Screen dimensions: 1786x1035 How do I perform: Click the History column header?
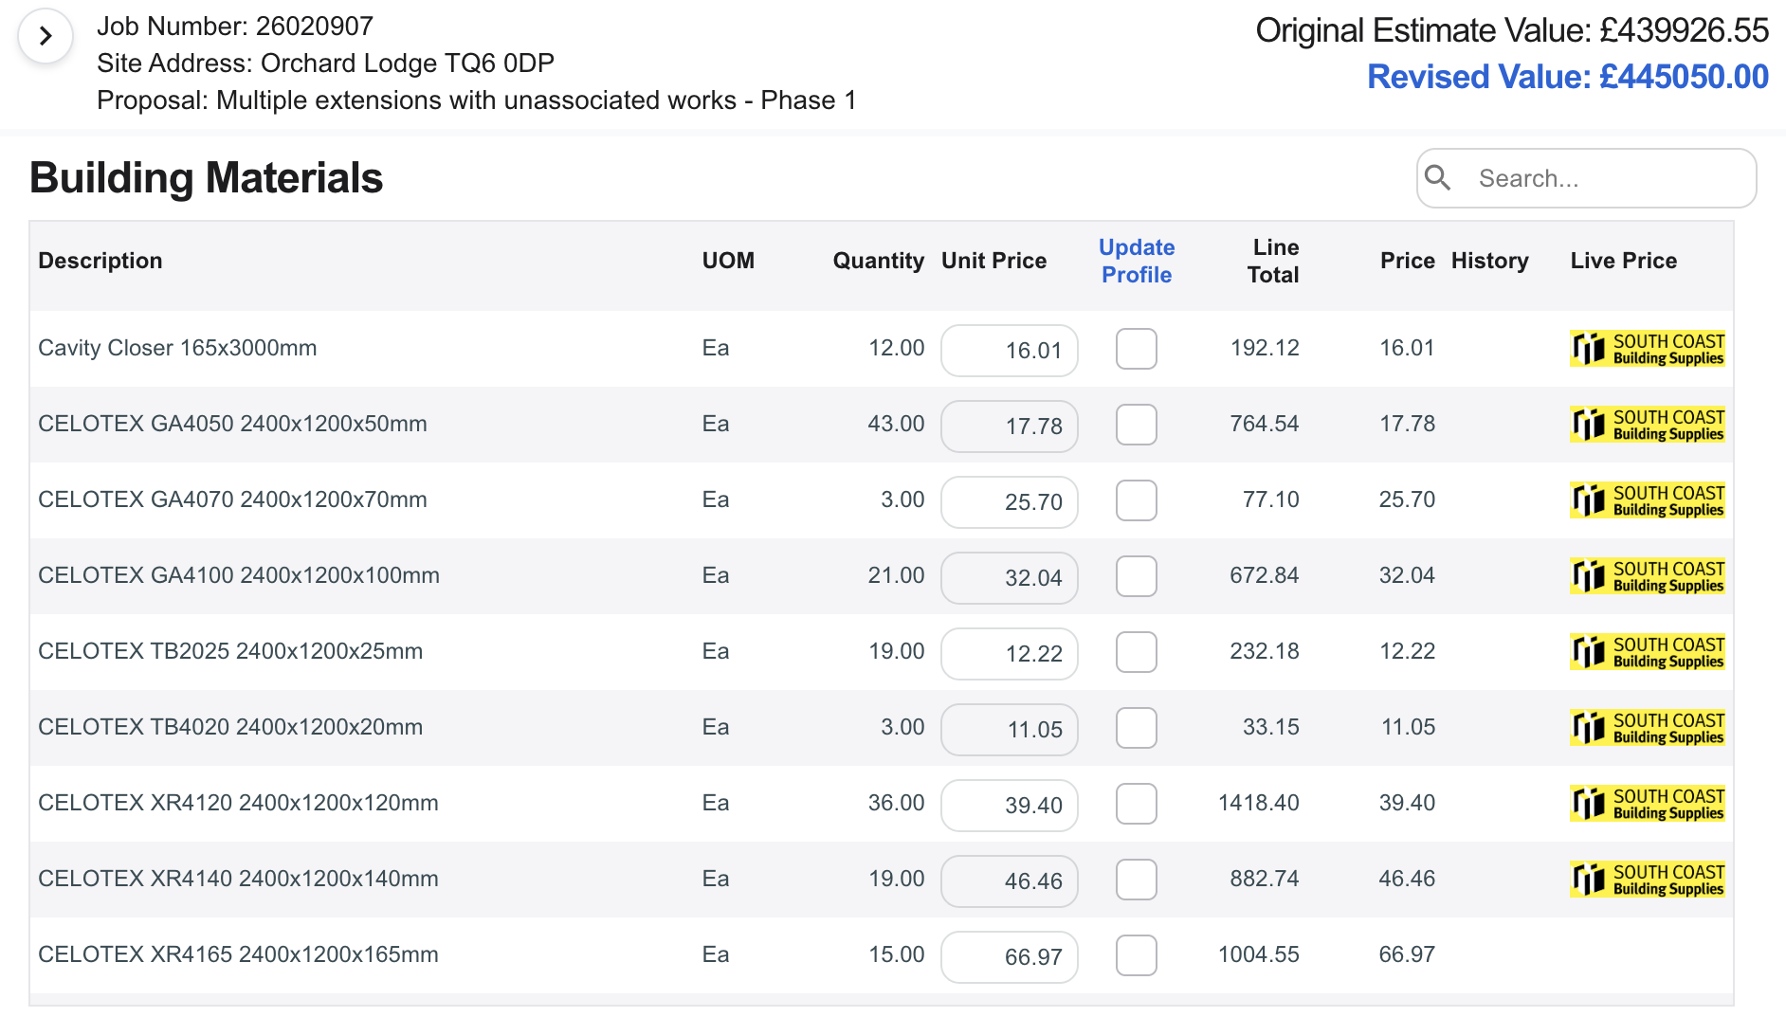tap(1490, 261)
